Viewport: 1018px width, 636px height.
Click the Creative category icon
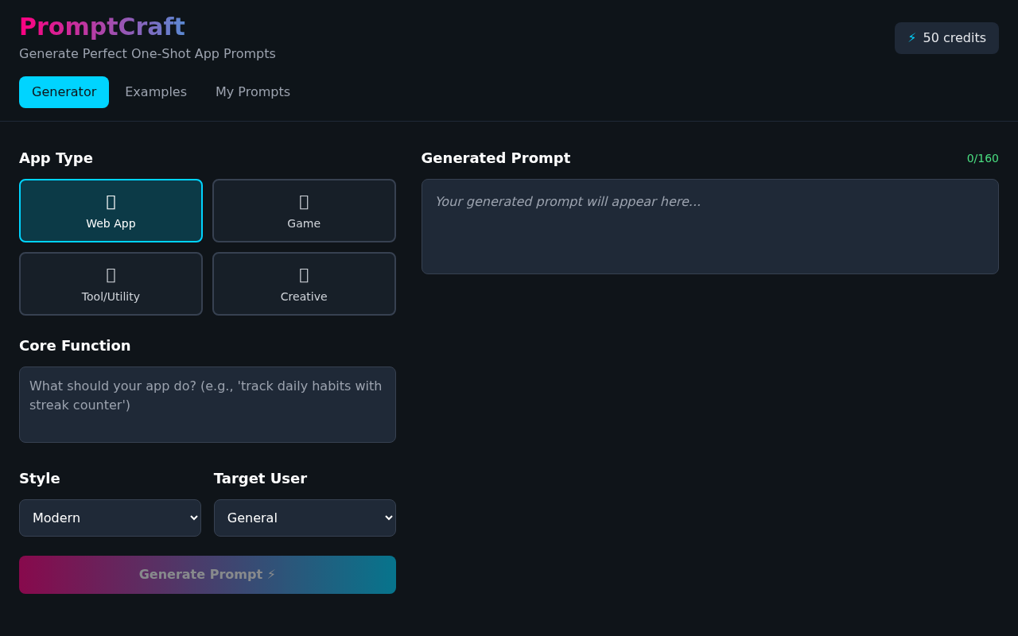point(304,275)
